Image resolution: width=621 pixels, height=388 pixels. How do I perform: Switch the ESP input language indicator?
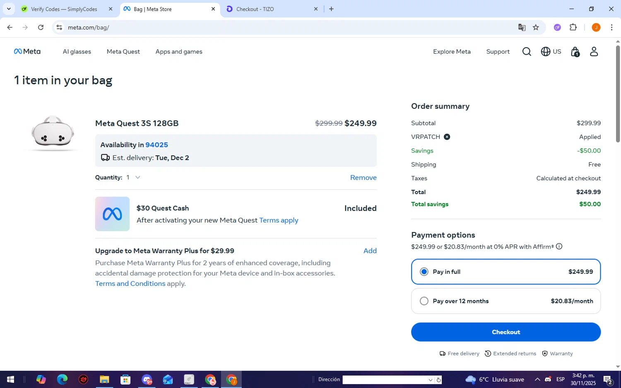coord(560,379)
